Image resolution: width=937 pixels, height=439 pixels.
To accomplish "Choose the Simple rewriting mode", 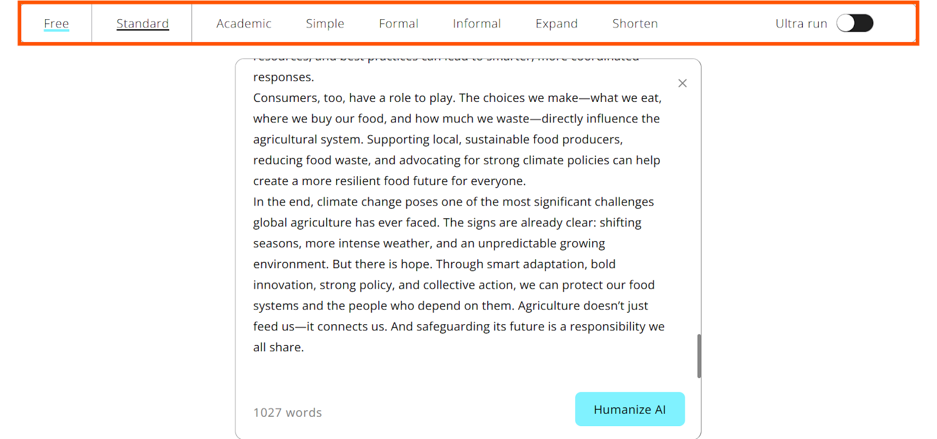I will [x=325, y=23].
